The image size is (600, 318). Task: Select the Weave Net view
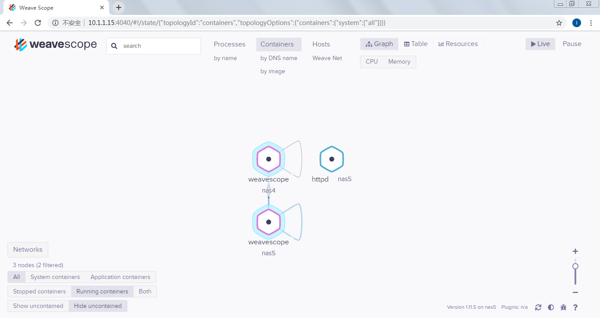tap(327, 58)
